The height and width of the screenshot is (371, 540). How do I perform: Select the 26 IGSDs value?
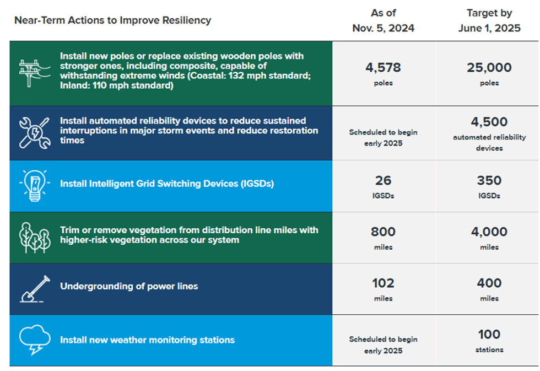pyautogui.click(x=384, y=186)
